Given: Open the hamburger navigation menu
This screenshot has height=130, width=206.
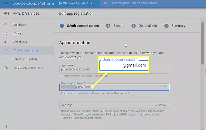Looking at the screenshot, I should point(6,3).
